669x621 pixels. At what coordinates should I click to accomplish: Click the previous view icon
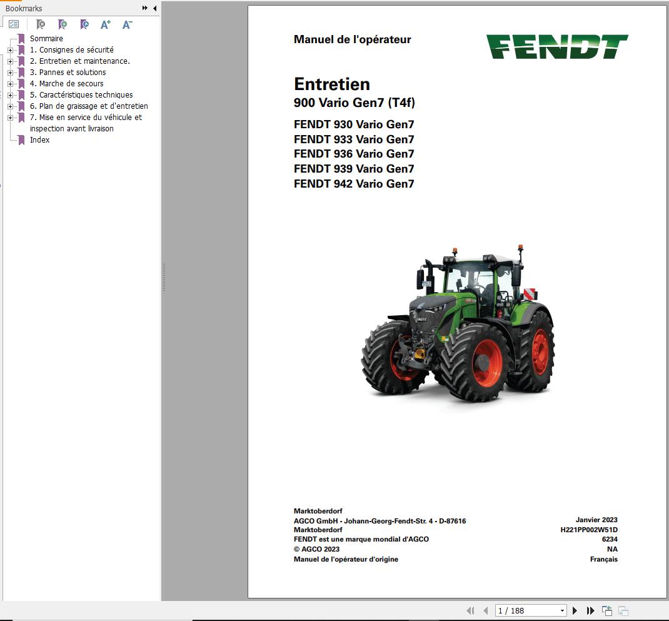606,611
